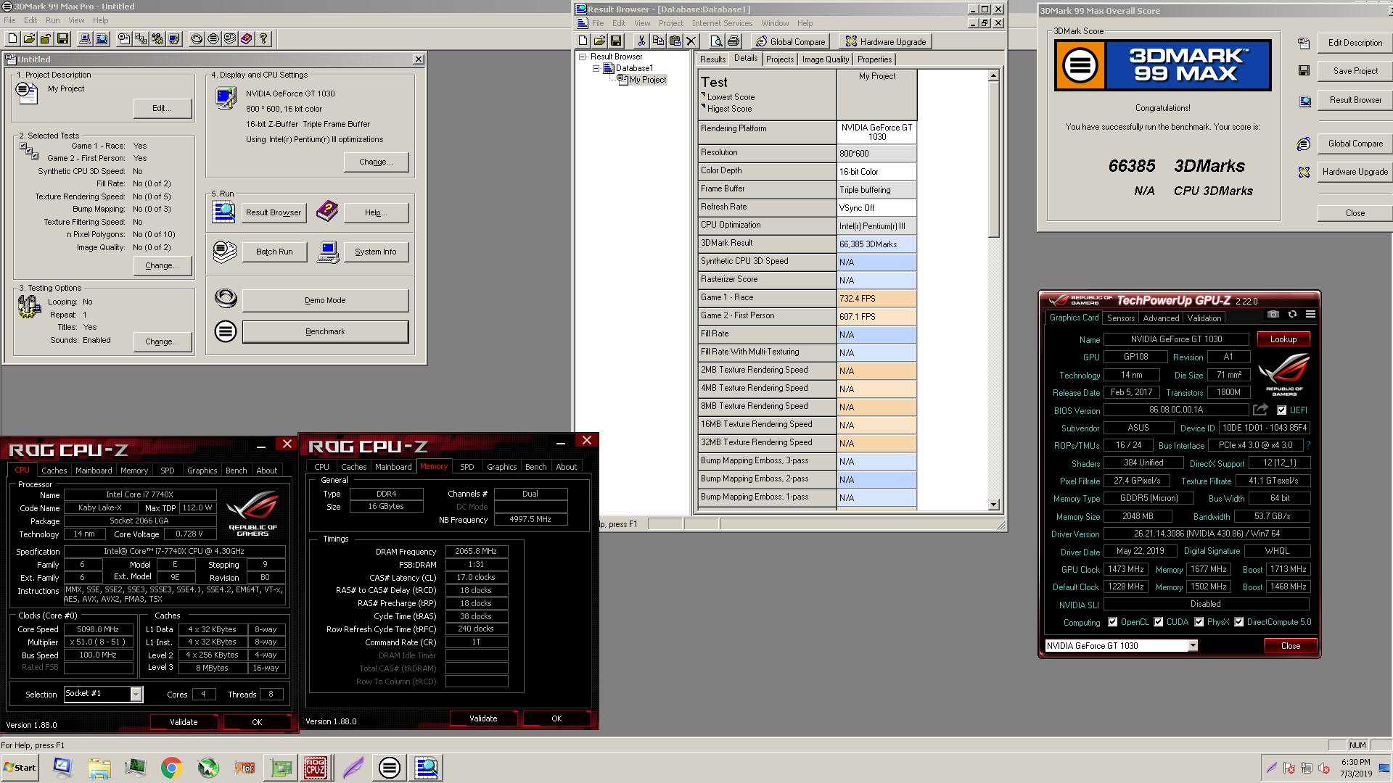This screenshot has height=783, width=1393.
Task: Click Start button on taskbar
Action: 20,768
